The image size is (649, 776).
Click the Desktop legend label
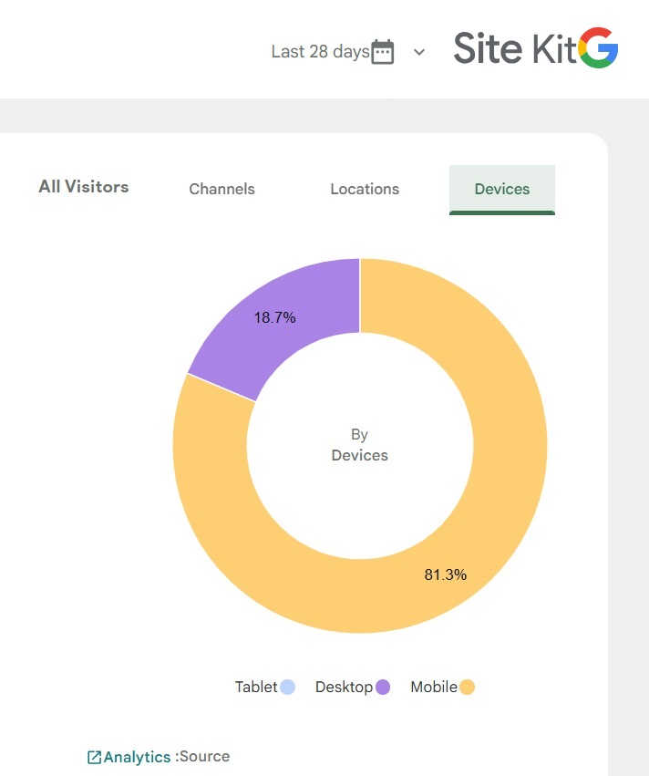pyautogui.click(x=344, y=687)
